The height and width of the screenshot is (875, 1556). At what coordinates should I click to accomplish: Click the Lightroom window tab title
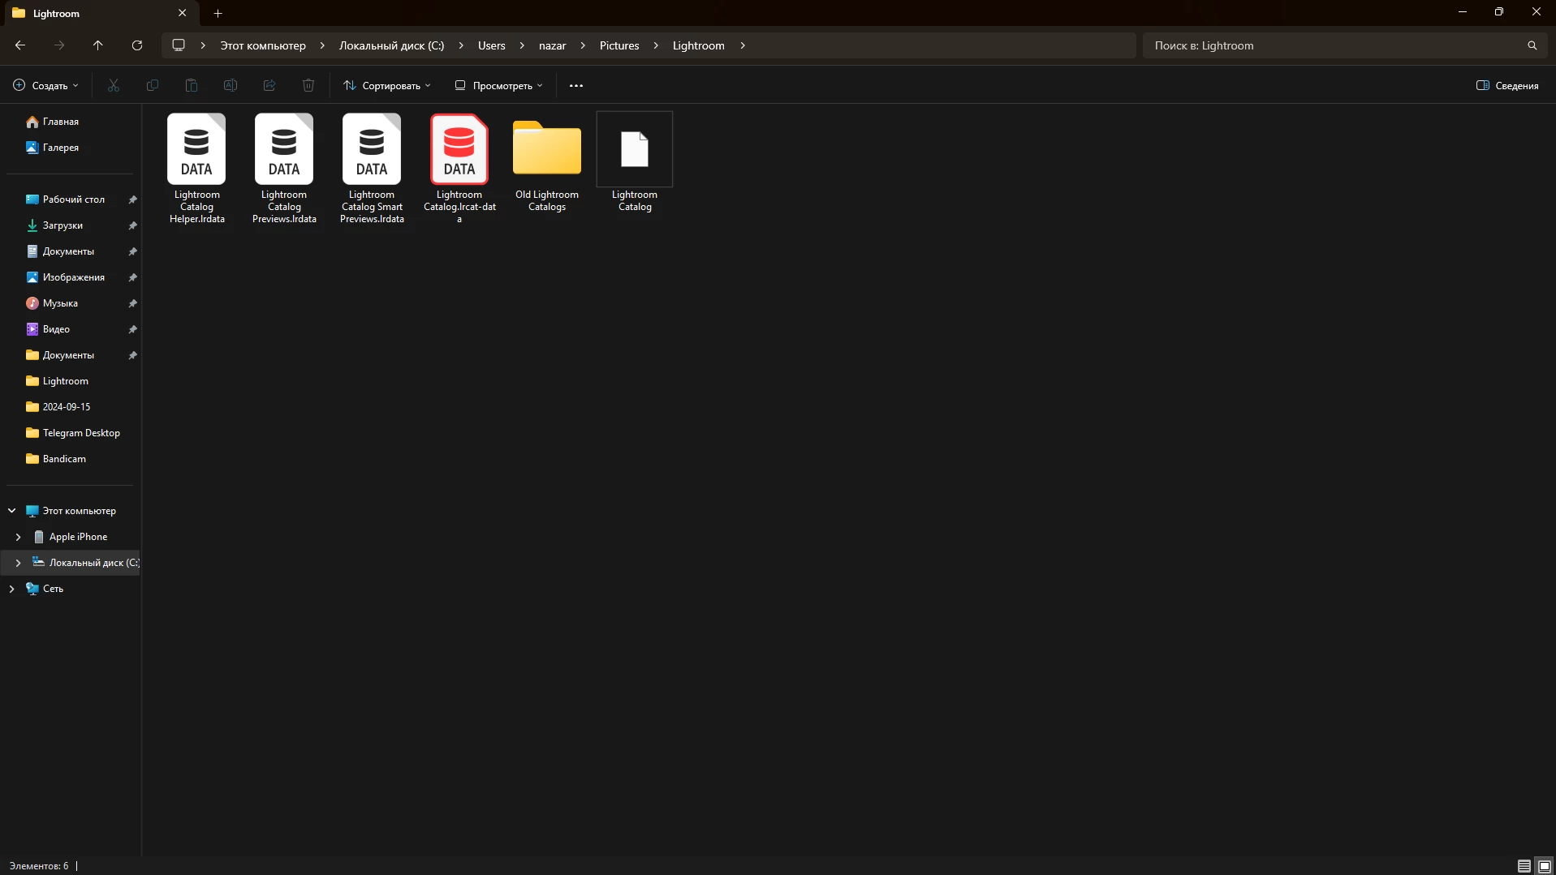56,13
